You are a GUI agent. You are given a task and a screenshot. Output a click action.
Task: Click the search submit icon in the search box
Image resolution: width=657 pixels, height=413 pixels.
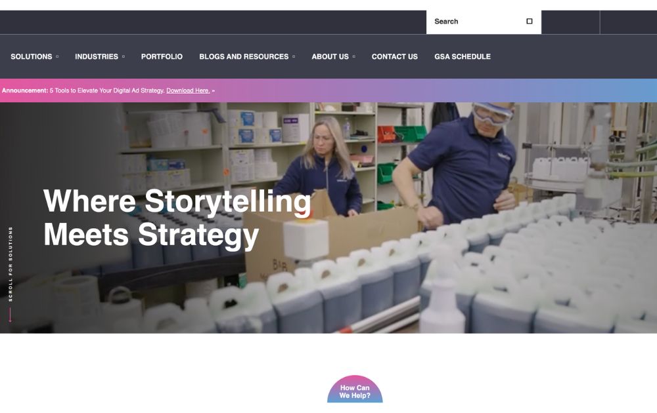(529, 22)
